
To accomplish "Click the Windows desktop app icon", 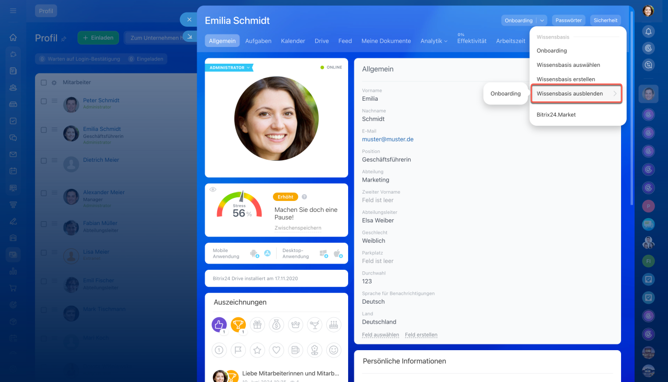I will coord(324,254).
